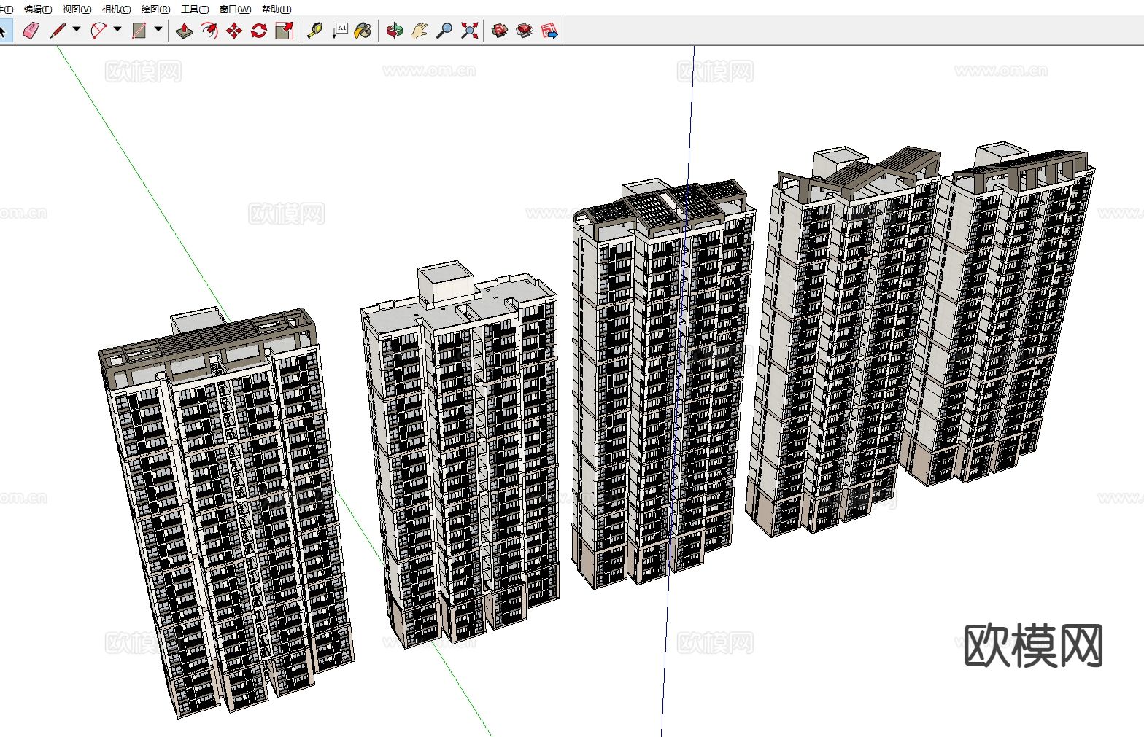Select the Offset tool
This screenshot has width=1144, height=737.
(x=209, y=31)
